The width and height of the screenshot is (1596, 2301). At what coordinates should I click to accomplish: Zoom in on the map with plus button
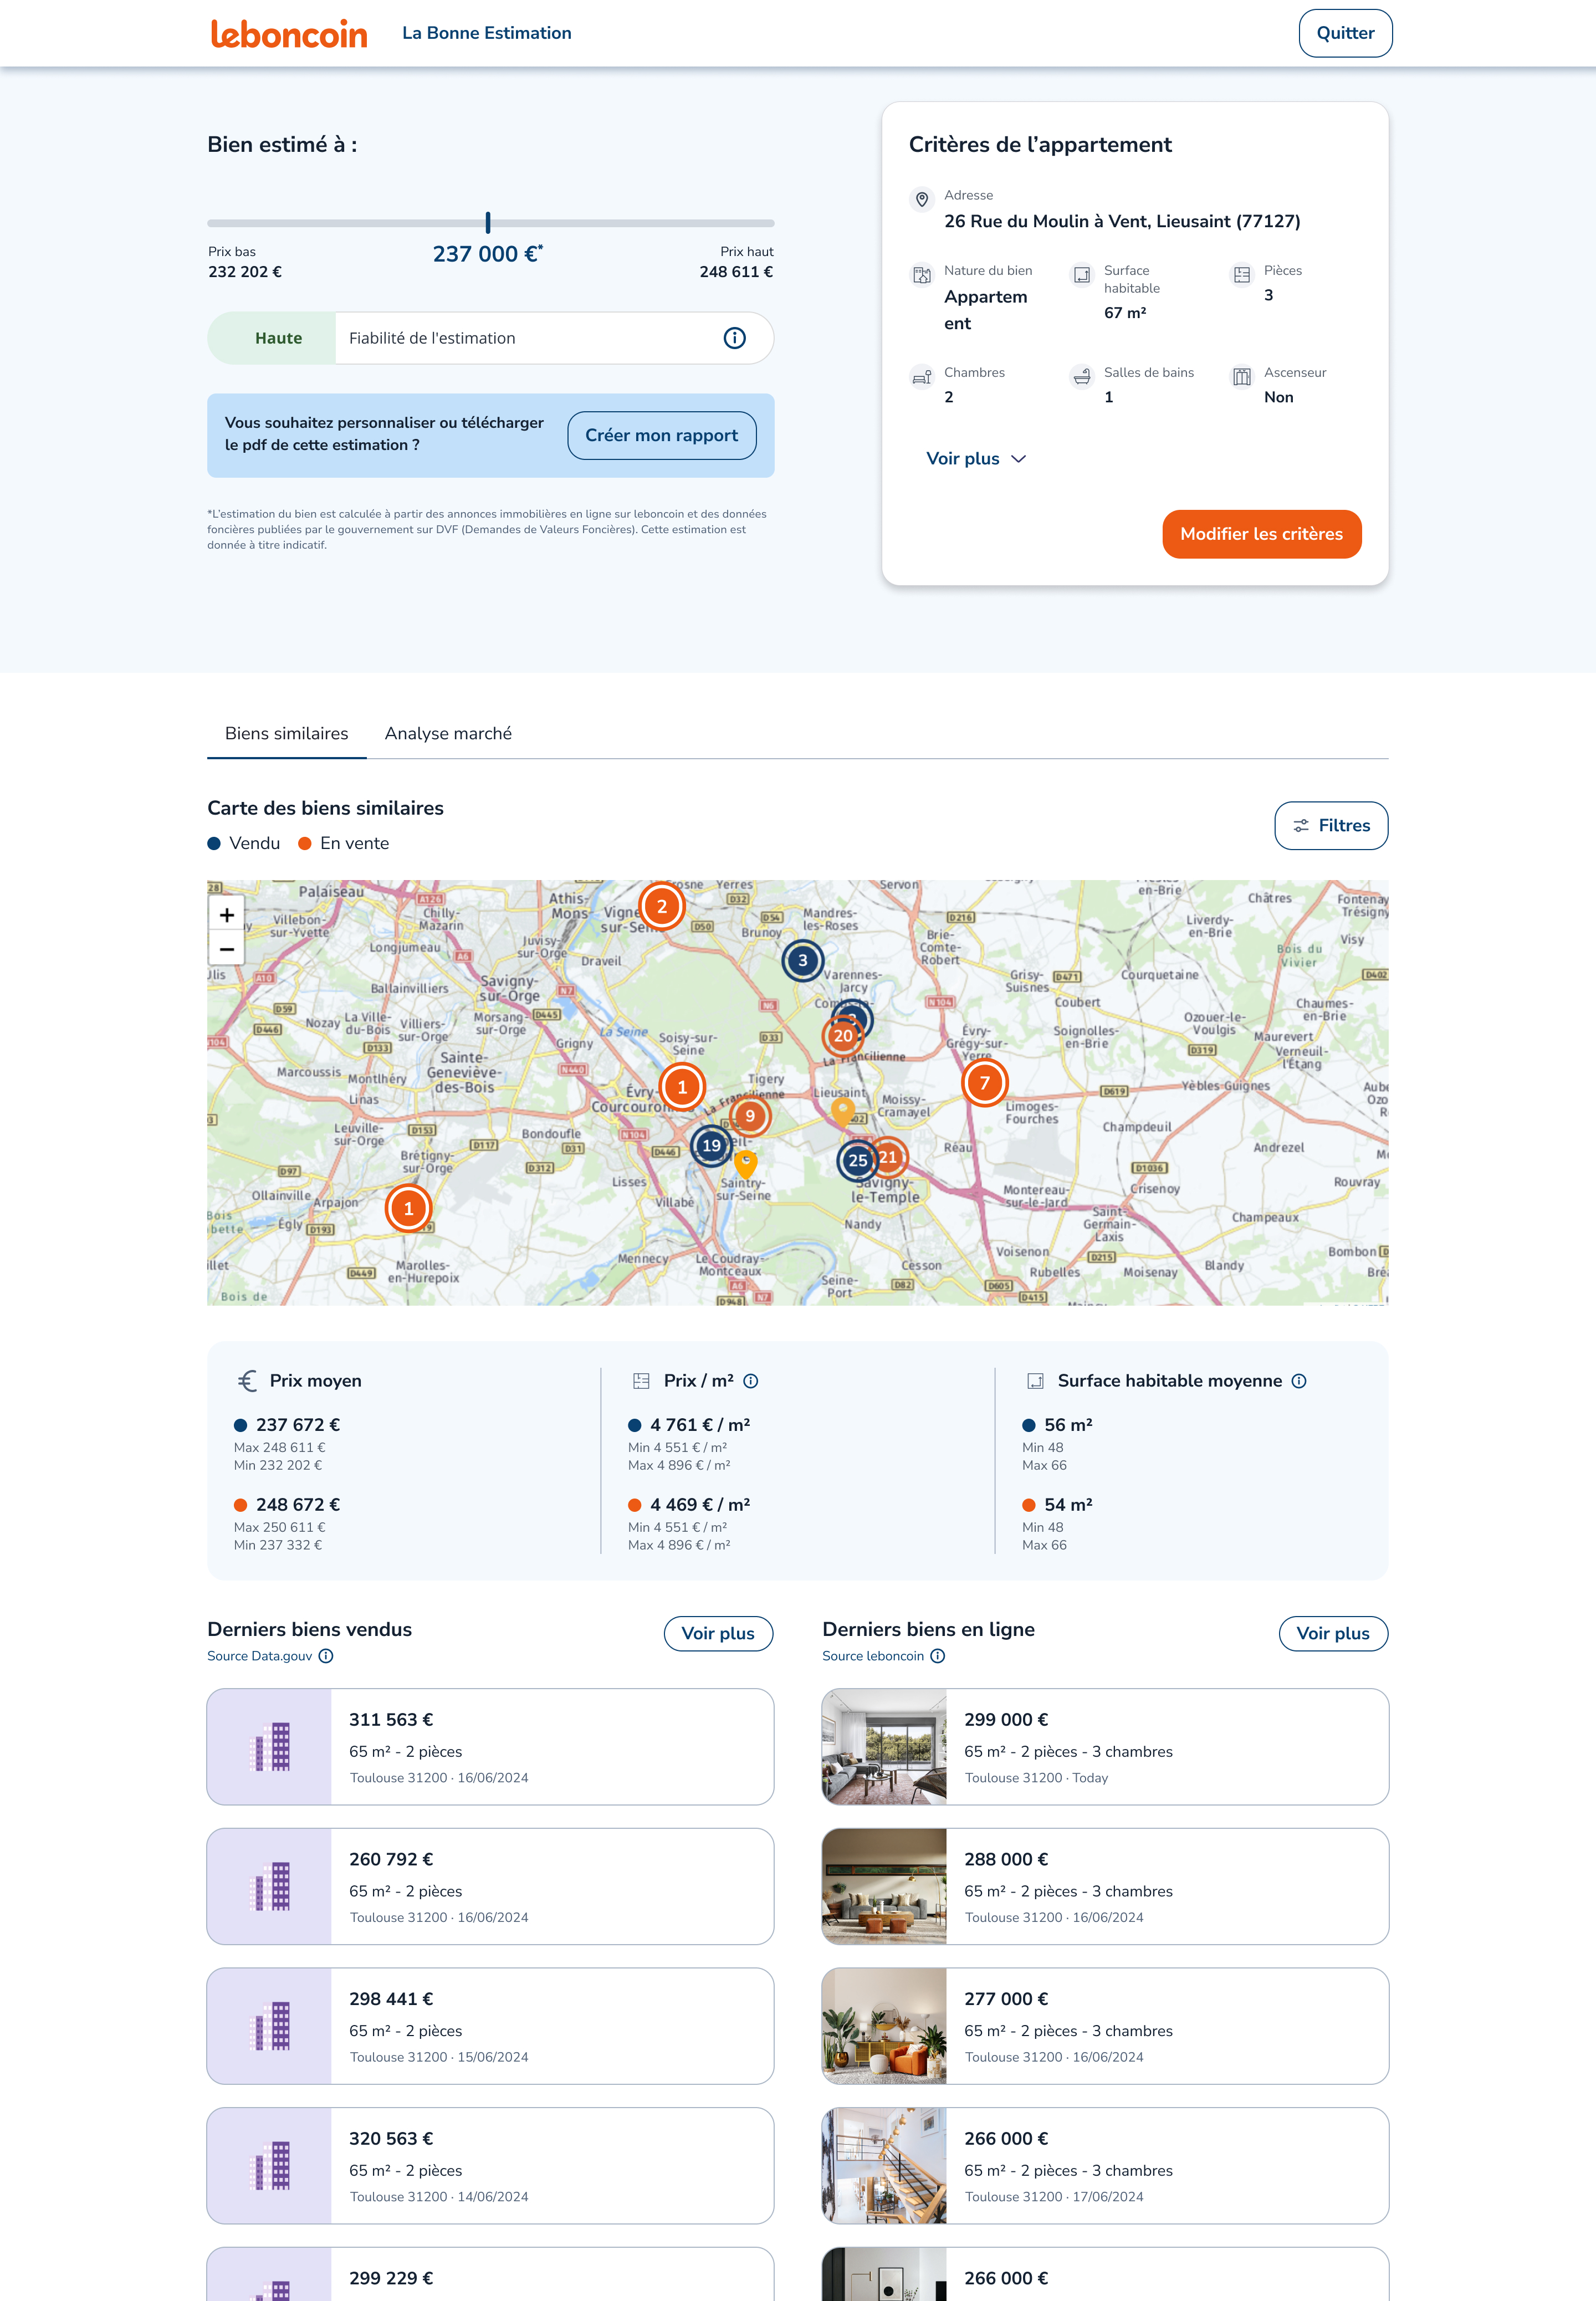point(227,915)
